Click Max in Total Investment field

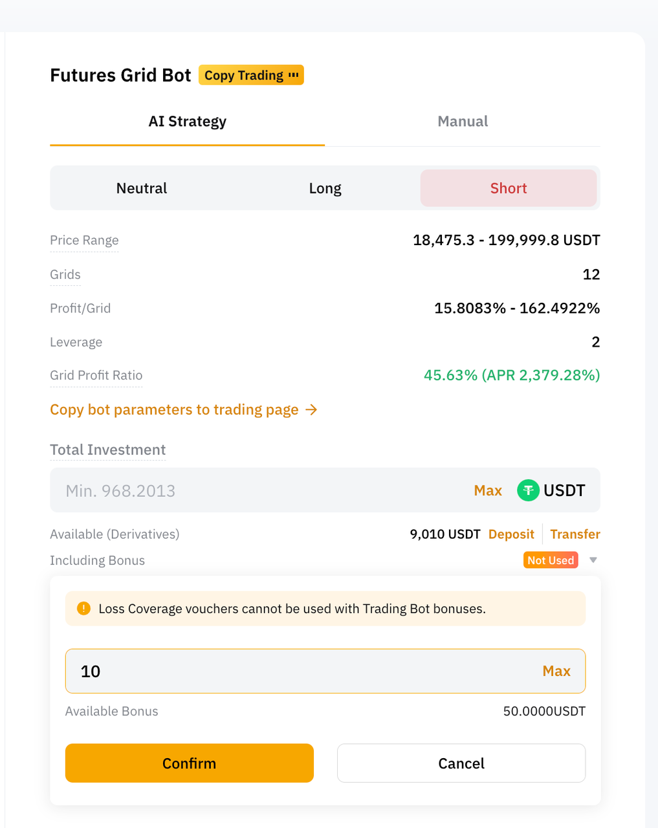(x=488, y=490)
